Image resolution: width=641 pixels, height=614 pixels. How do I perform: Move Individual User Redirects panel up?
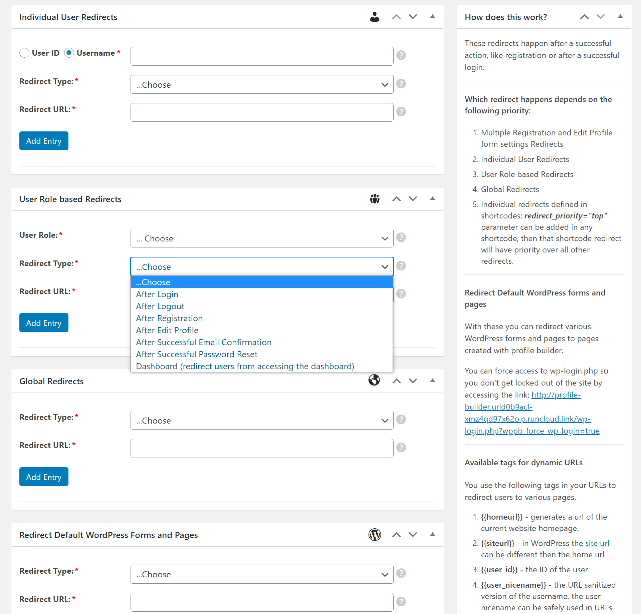click(396, 17)
